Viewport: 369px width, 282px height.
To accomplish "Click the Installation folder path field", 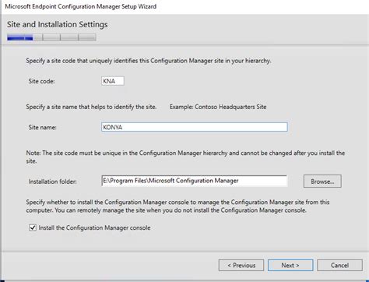I will click(x=195, y=181).
